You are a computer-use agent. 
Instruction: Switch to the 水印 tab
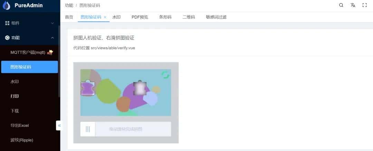point(116,17)
